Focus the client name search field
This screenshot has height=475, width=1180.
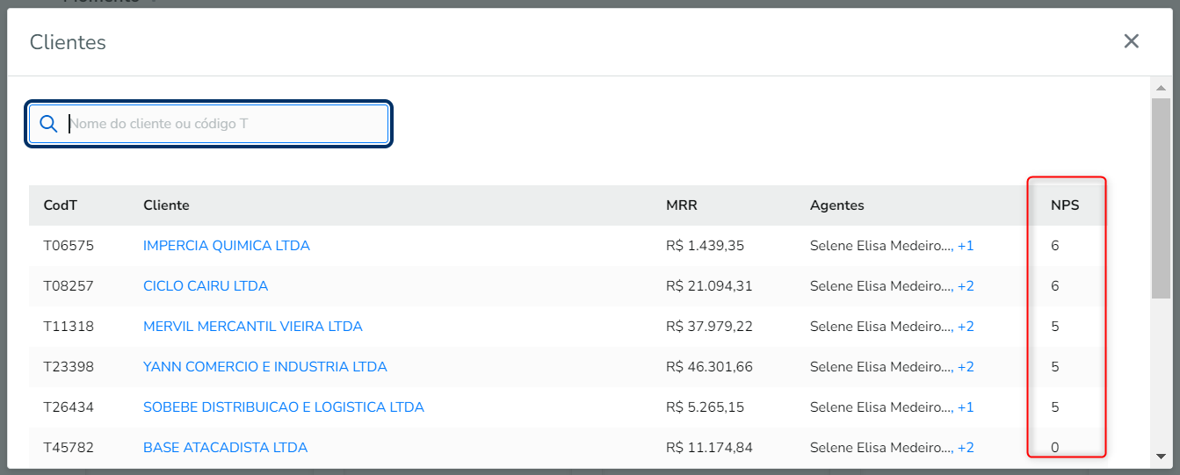(226, 124)
